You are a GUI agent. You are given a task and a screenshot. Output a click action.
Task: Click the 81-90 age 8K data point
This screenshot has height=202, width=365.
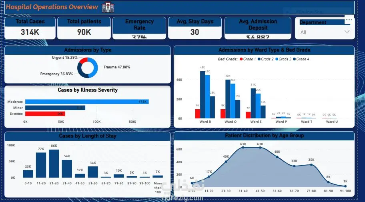[329, 182]
